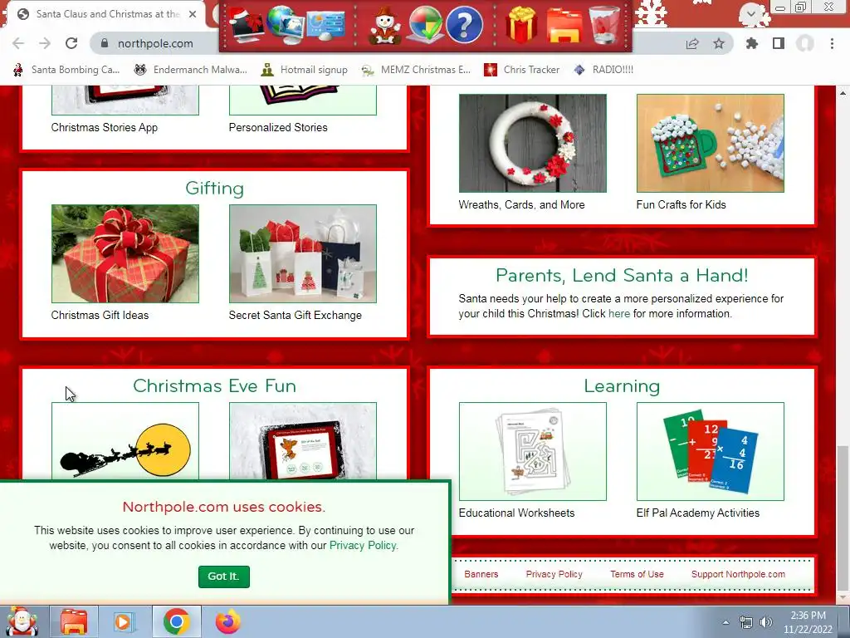The image size is (850, 638).
Task: Select the Santa Claus and Christmas tab
Action: click(x=105, y=14)
